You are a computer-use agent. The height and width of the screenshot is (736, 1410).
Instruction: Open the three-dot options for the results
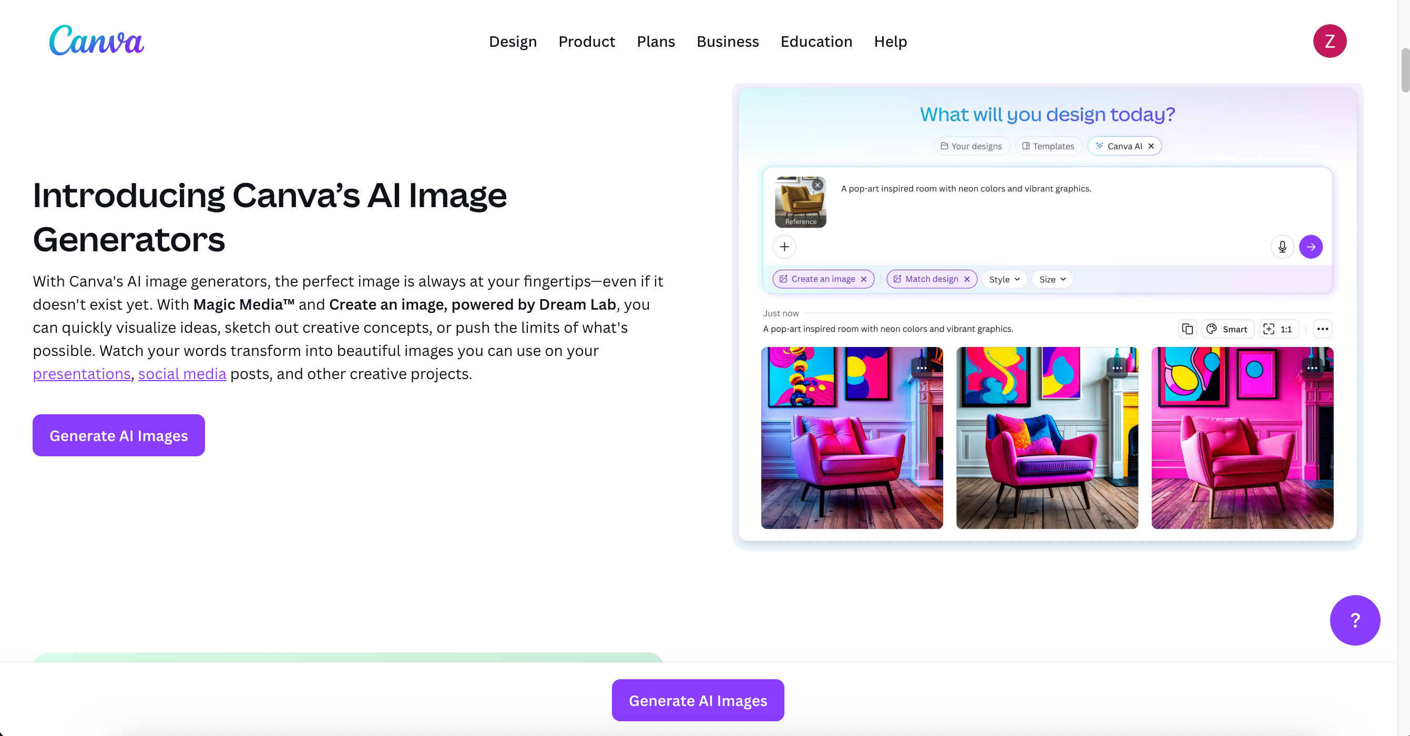click(x=1323, y=329)
